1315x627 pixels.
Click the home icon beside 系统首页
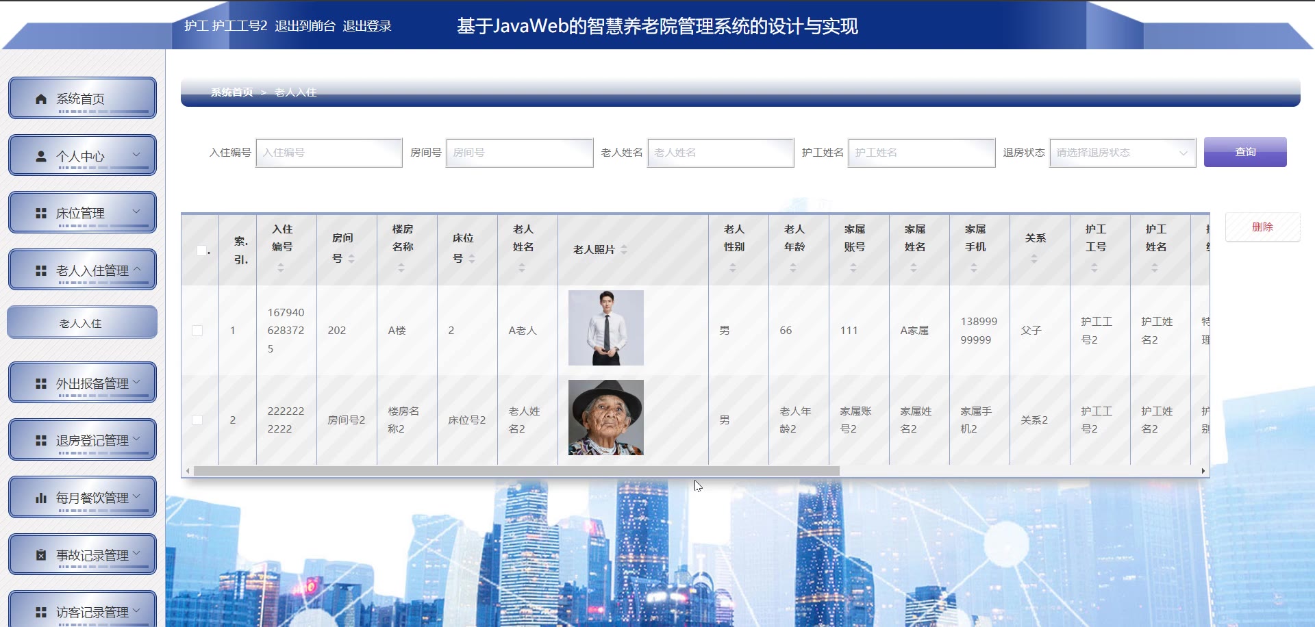pyautogui.click(x=41, y=99)
